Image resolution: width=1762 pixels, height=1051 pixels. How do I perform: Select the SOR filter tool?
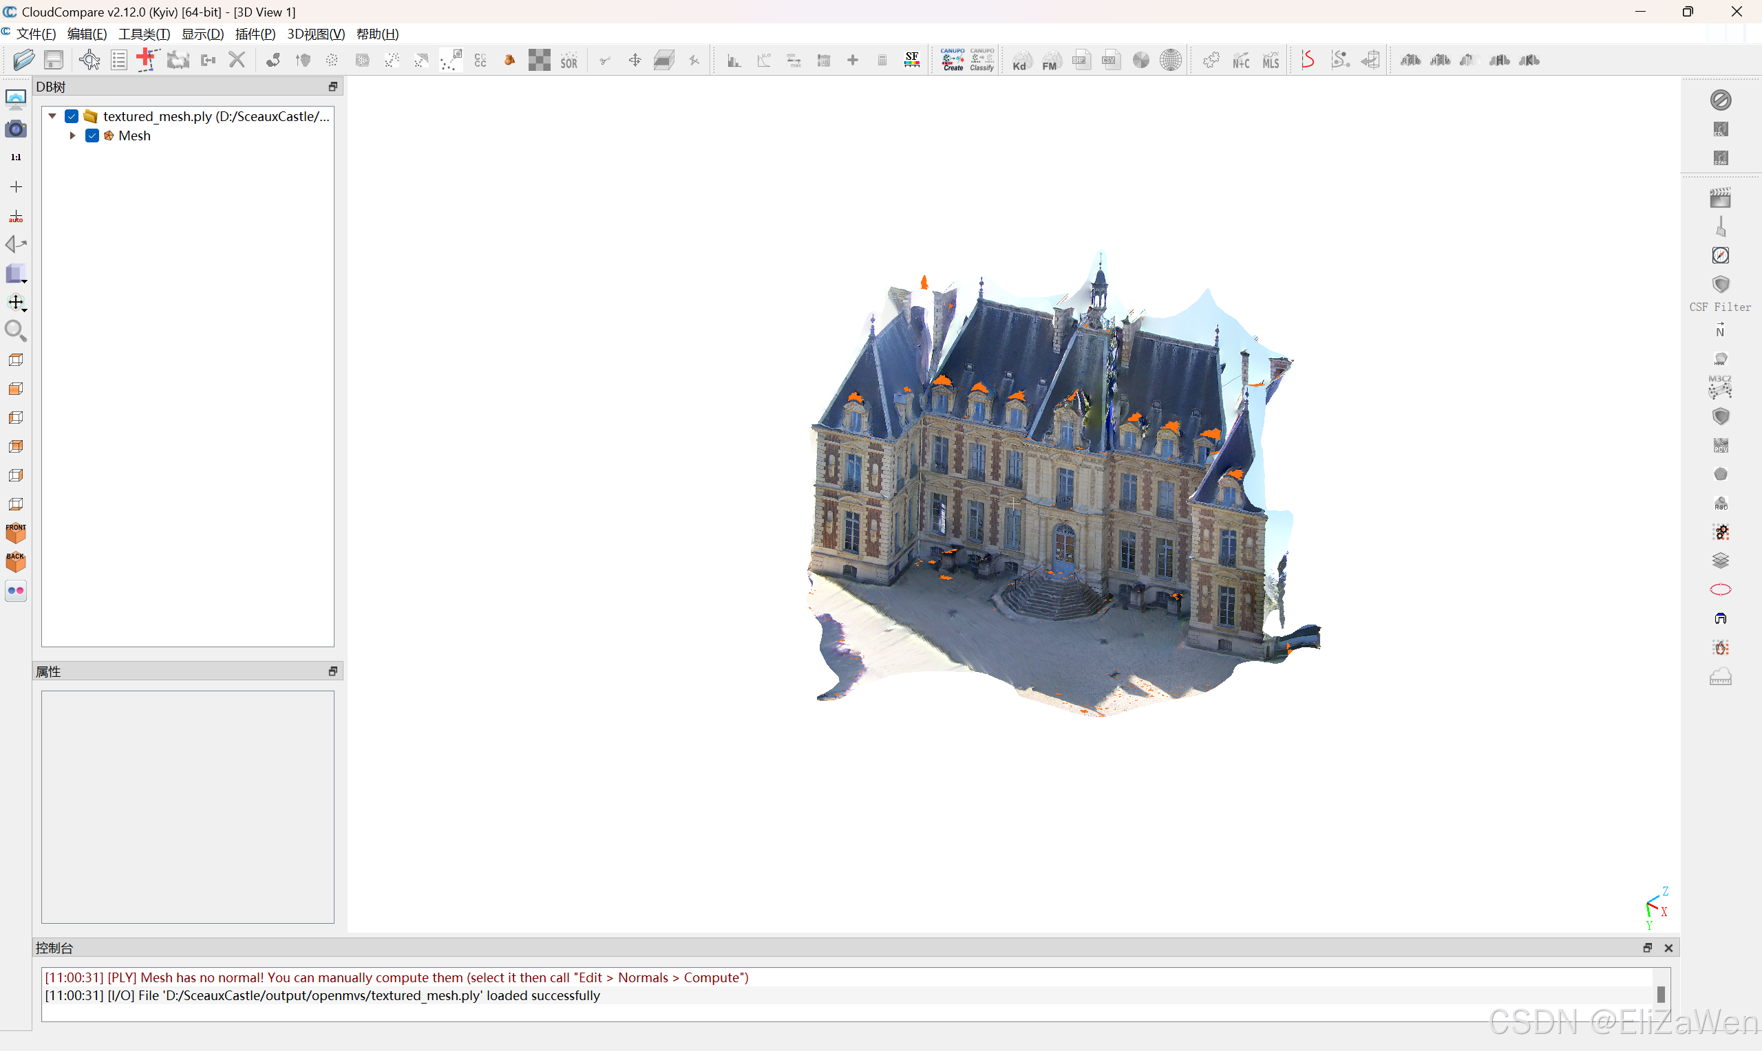(x=569, y=61)
